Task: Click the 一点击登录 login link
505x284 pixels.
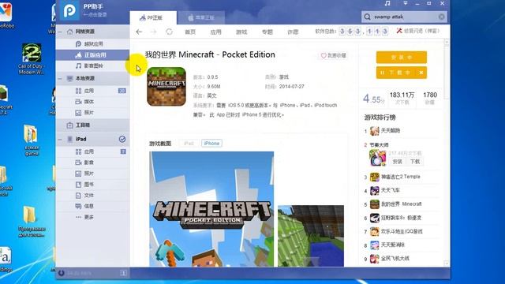Action: tap(95, 14)
